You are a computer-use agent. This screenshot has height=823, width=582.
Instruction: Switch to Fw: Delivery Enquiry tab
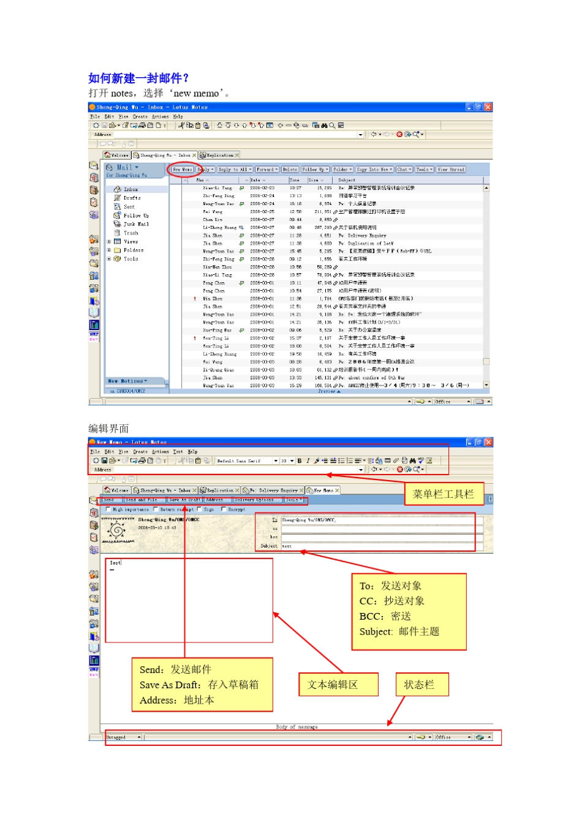point(273,490)
